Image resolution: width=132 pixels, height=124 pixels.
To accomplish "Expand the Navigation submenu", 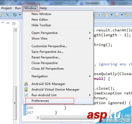I will pos(58,76).
